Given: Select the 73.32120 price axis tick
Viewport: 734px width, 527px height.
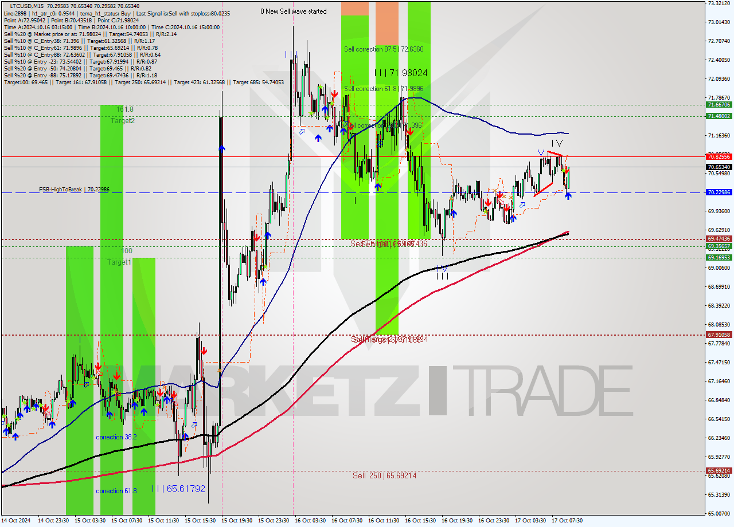Looking at the screenshot, I should [719, 3].
